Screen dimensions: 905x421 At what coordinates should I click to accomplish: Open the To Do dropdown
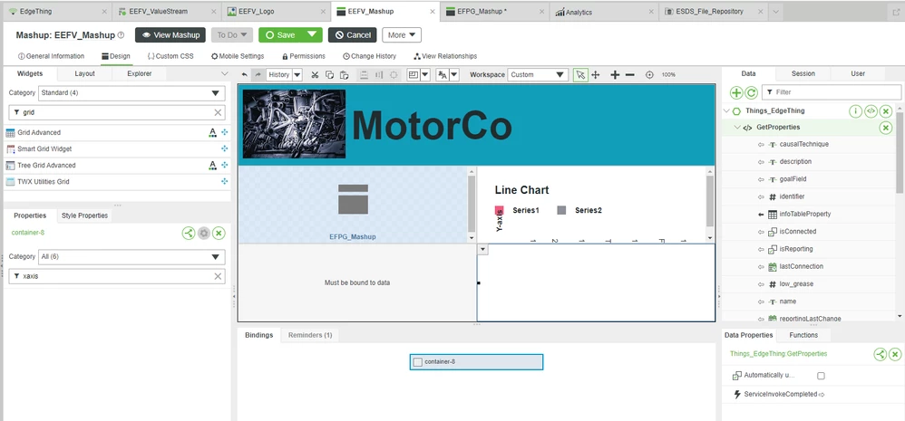(x=232, y=35)
